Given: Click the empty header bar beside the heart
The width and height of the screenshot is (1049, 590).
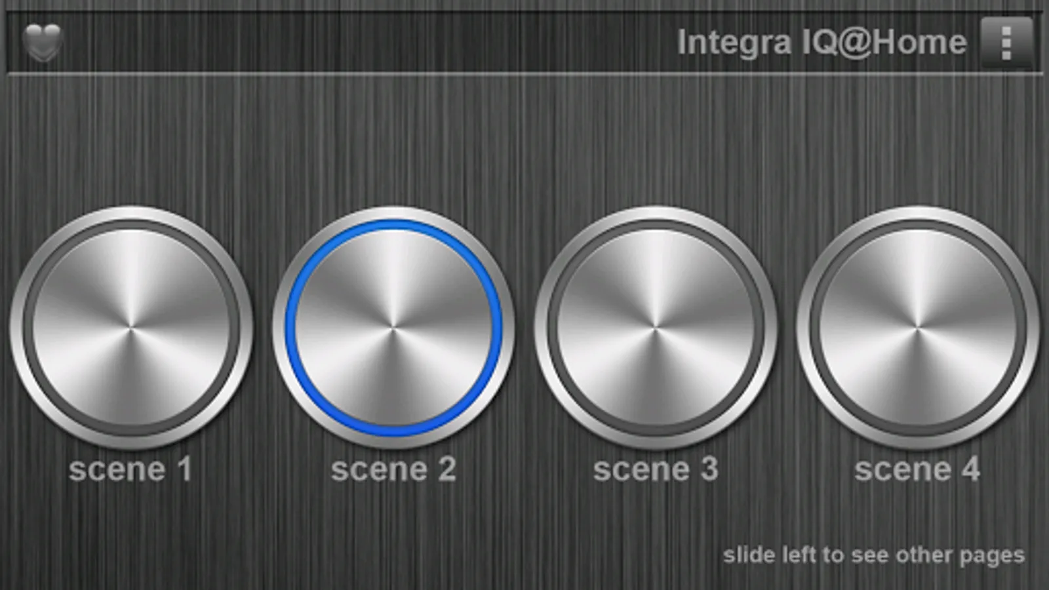Looking at the screenshot, I should pos(367,43).
